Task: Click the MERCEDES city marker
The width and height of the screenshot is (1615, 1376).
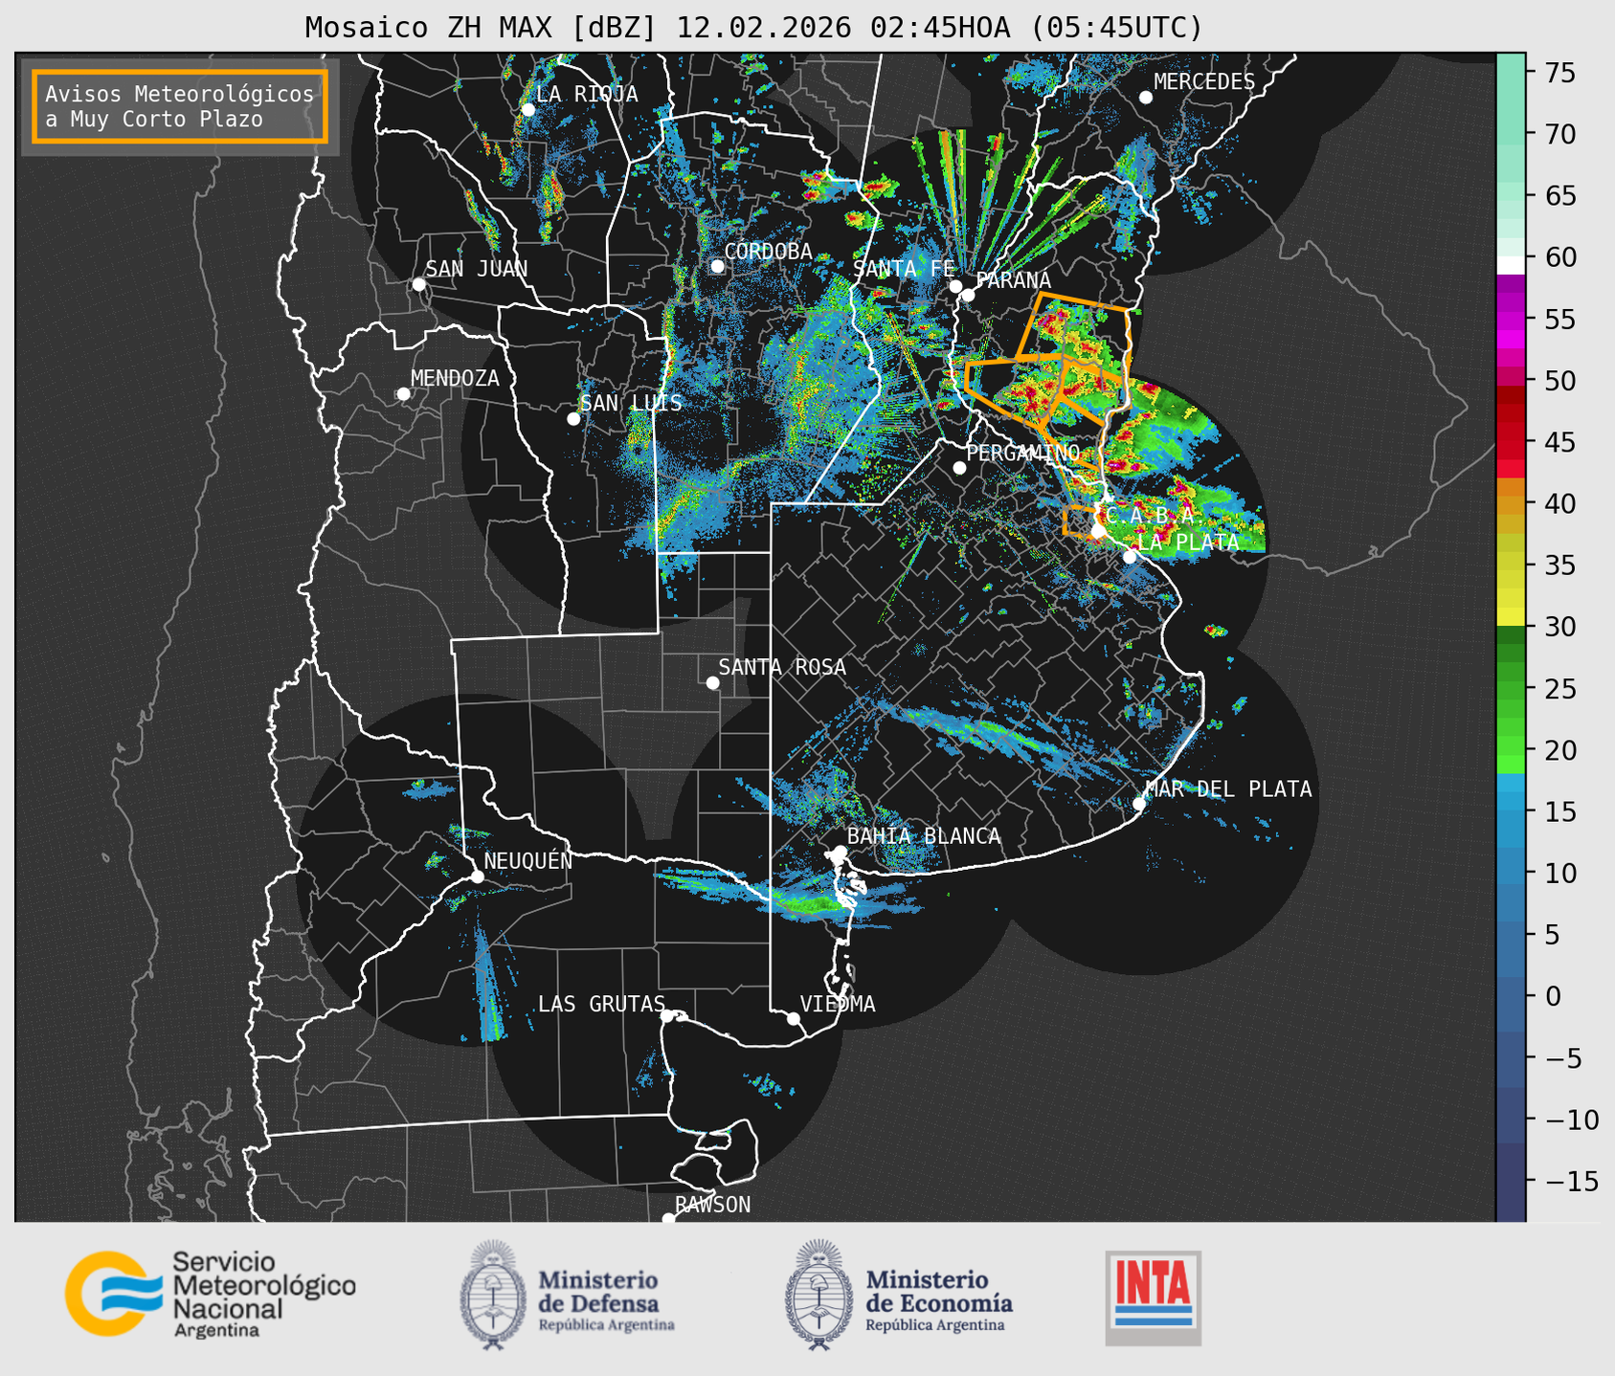Action: (x=1146, y=98)
